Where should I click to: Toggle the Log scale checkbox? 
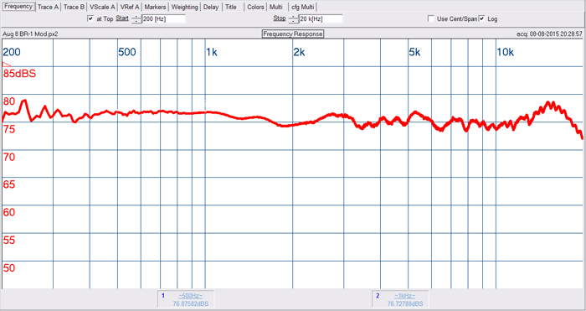pyautogui.click(x=481, y=18)
